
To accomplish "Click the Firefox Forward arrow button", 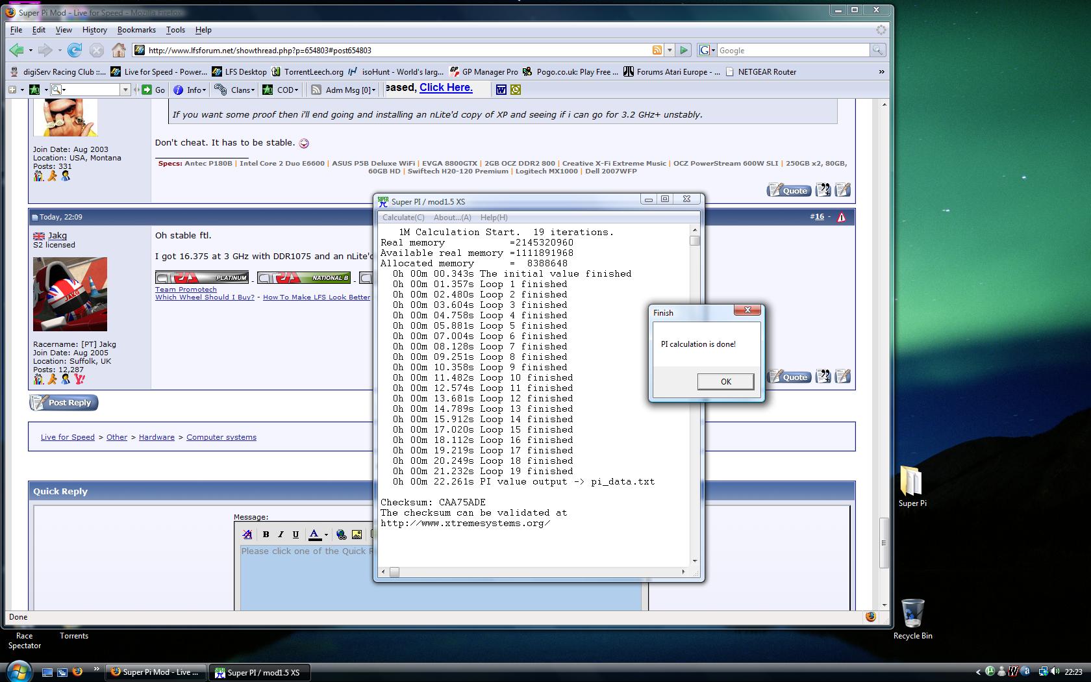I will click(45, 50).
